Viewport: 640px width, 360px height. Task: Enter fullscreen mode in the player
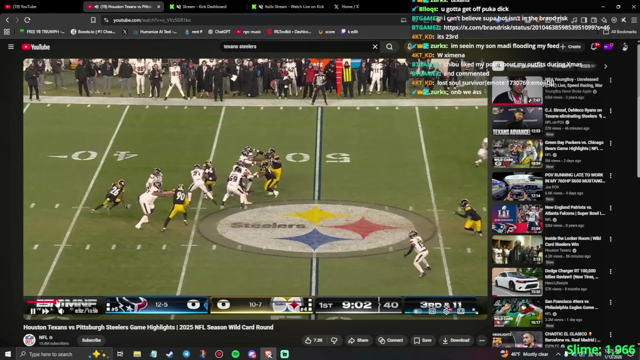(475, 311)
